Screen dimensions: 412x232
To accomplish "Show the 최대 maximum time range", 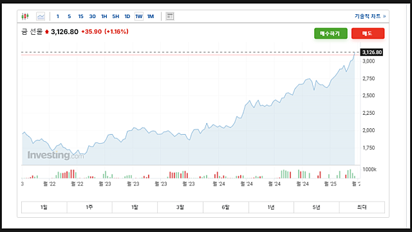I will point(362,208).
